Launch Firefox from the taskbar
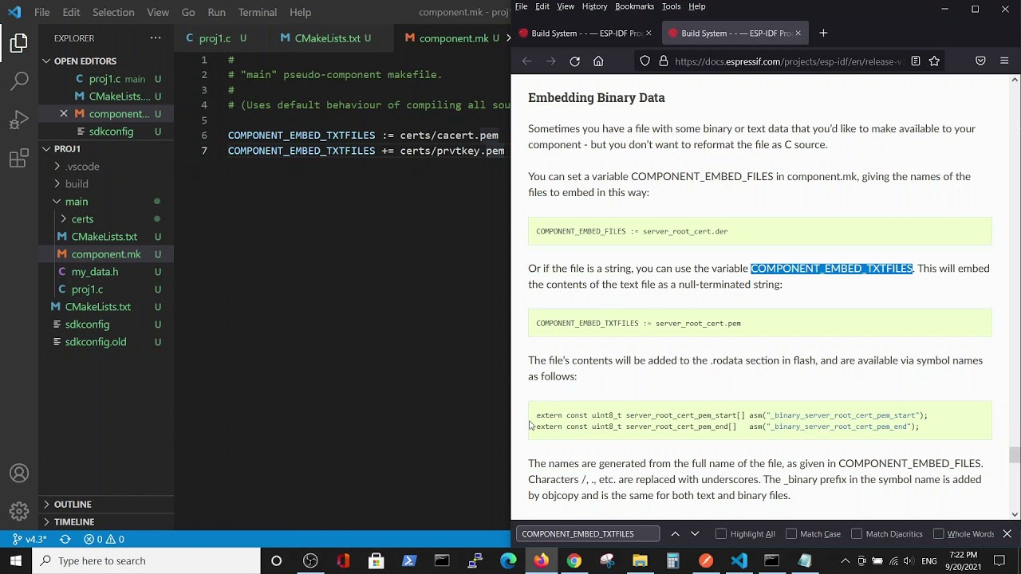 pos(542,561)
